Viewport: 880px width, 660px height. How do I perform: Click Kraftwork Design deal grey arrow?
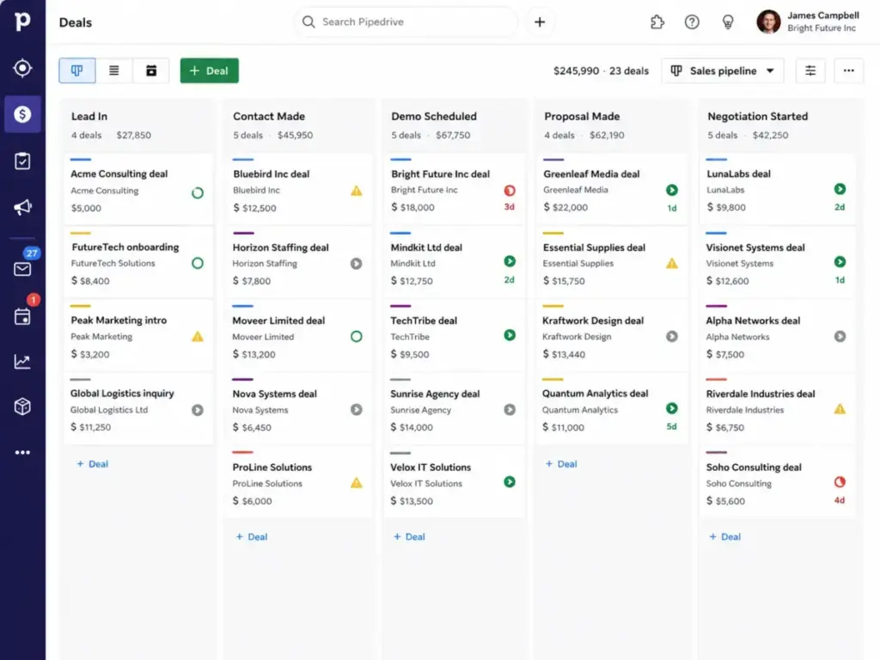[x=672, y=336]
